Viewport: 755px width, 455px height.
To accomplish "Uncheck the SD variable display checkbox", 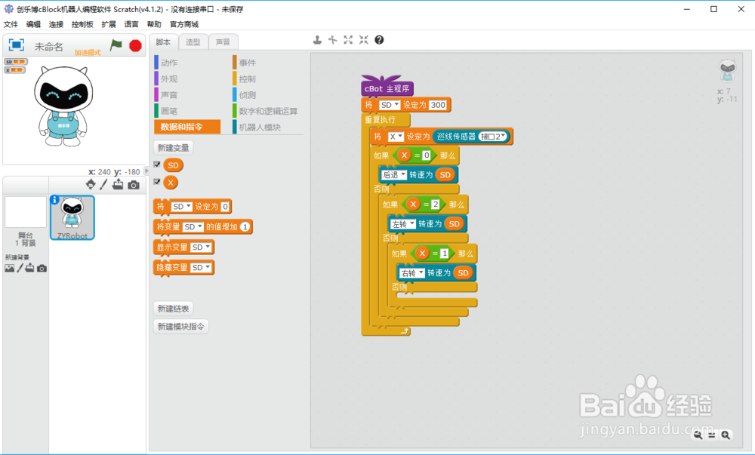I will click(157, 164).
